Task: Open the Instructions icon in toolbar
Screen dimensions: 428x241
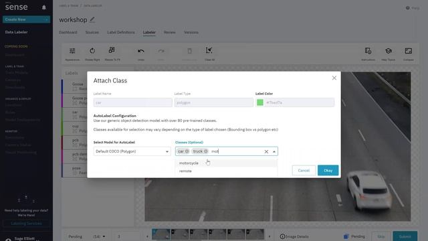Action: point(368,51)
